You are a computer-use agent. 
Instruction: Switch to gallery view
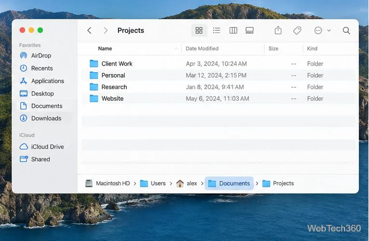click(x=249, y=30)
